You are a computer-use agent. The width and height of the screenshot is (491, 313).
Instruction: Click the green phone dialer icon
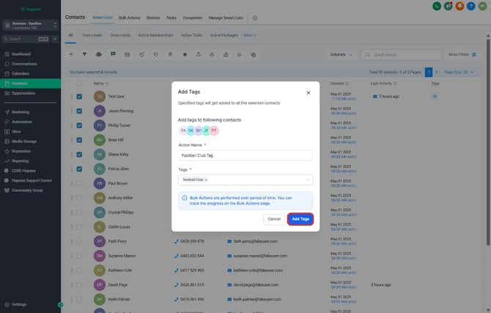[x=437, y=6]
